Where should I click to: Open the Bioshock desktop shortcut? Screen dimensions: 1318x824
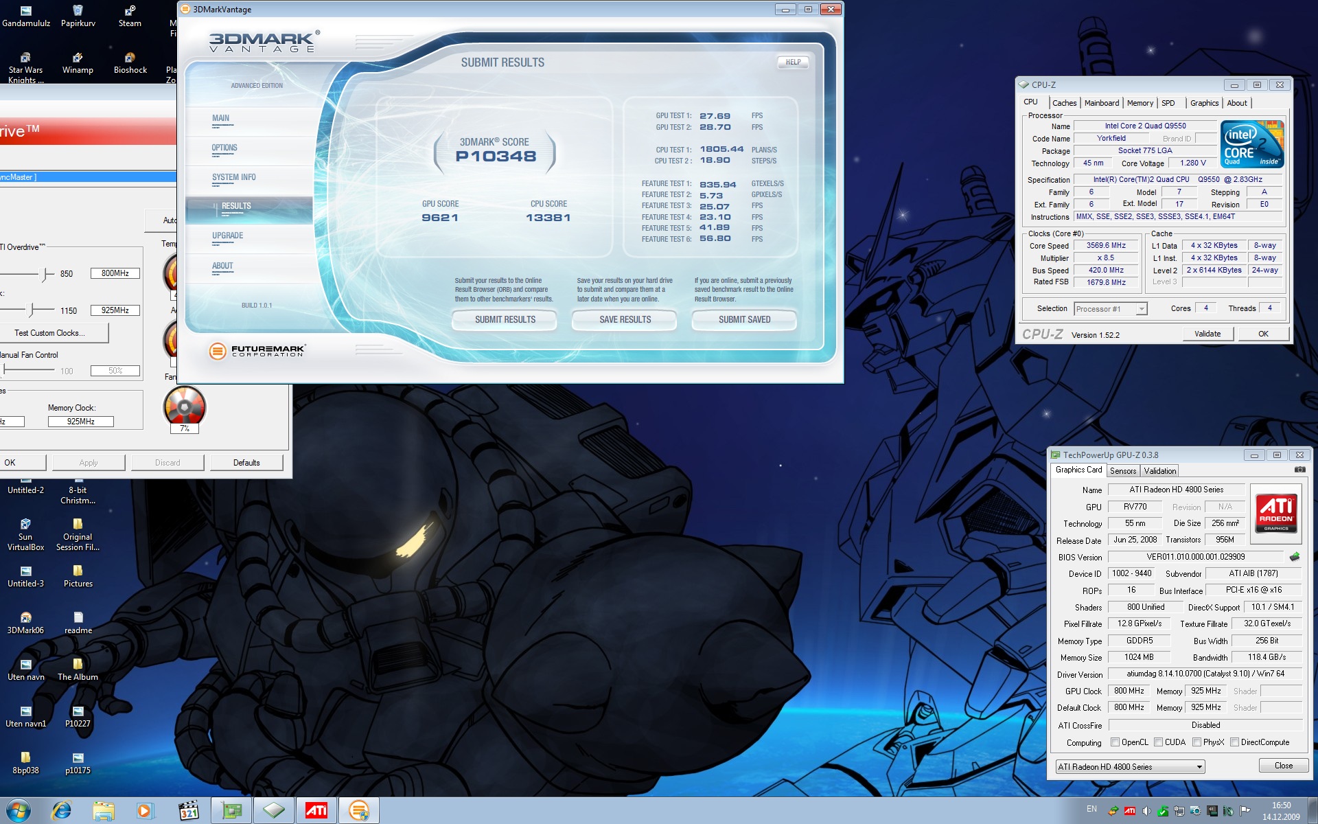(130, 62)
